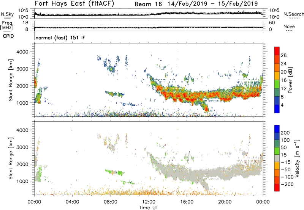
Task: Click the '2000' tick of the velocity panel
Action: pos(22,164)
